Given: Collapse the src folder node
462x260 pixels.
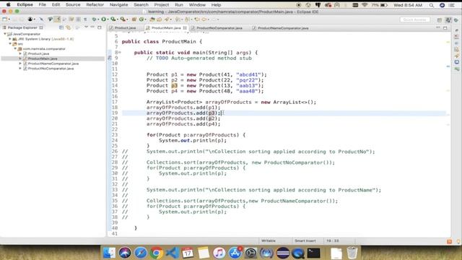Looking at the screenshot, I should [10, 43].
